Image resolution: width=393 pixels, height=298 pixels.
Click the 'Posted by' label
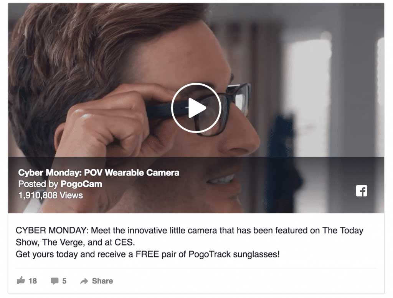tap(38, 184)
